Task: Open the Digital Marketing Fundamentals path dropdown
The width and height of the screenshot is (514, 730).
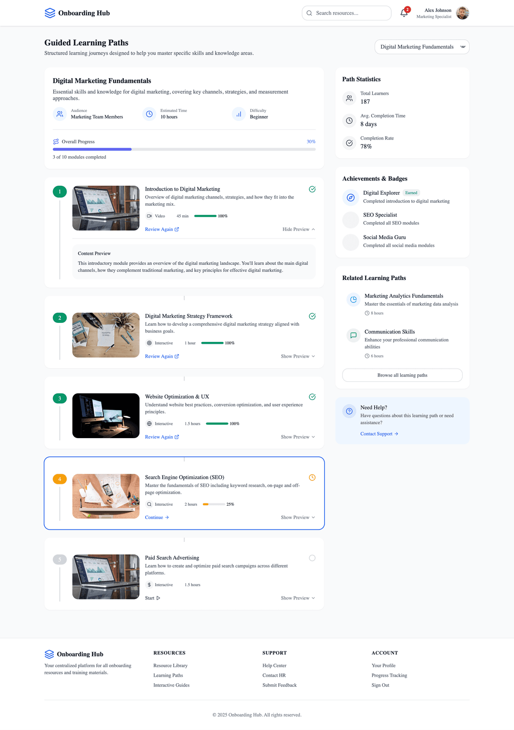Action: pos(422,47)
